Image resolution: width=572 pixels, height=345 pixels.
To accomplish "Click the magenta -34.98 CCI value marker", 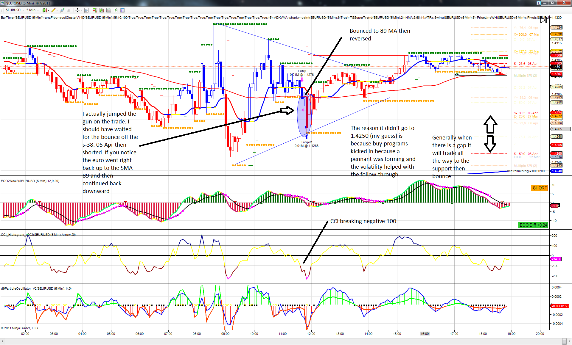I will point(556,259).
